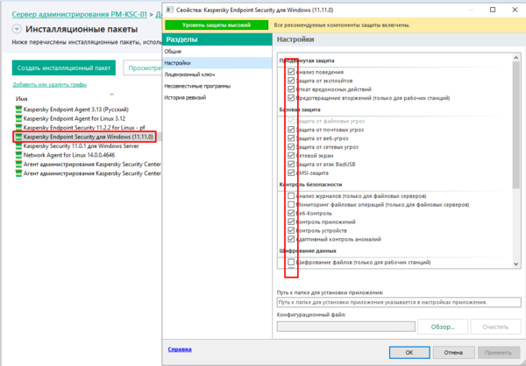Click the settings list scrollbar up arrow
The image size is (526, 366).
tap(516, 58)
